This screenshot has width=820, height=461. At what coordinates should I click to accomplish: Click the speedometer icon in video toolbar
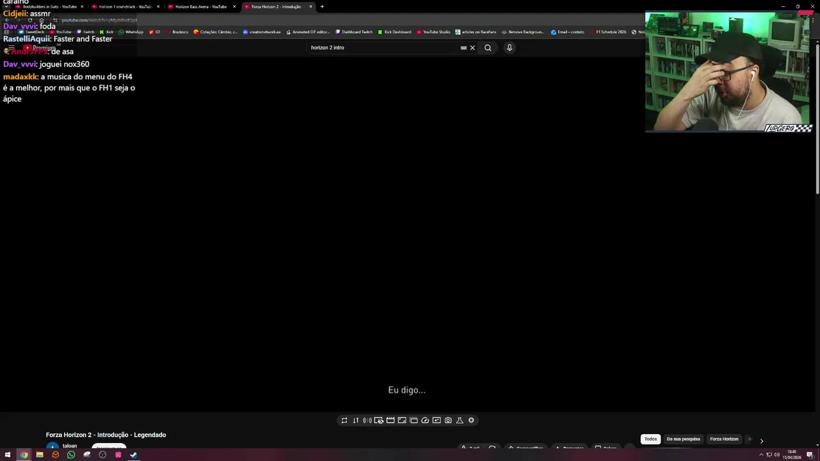tap(425, 421)
